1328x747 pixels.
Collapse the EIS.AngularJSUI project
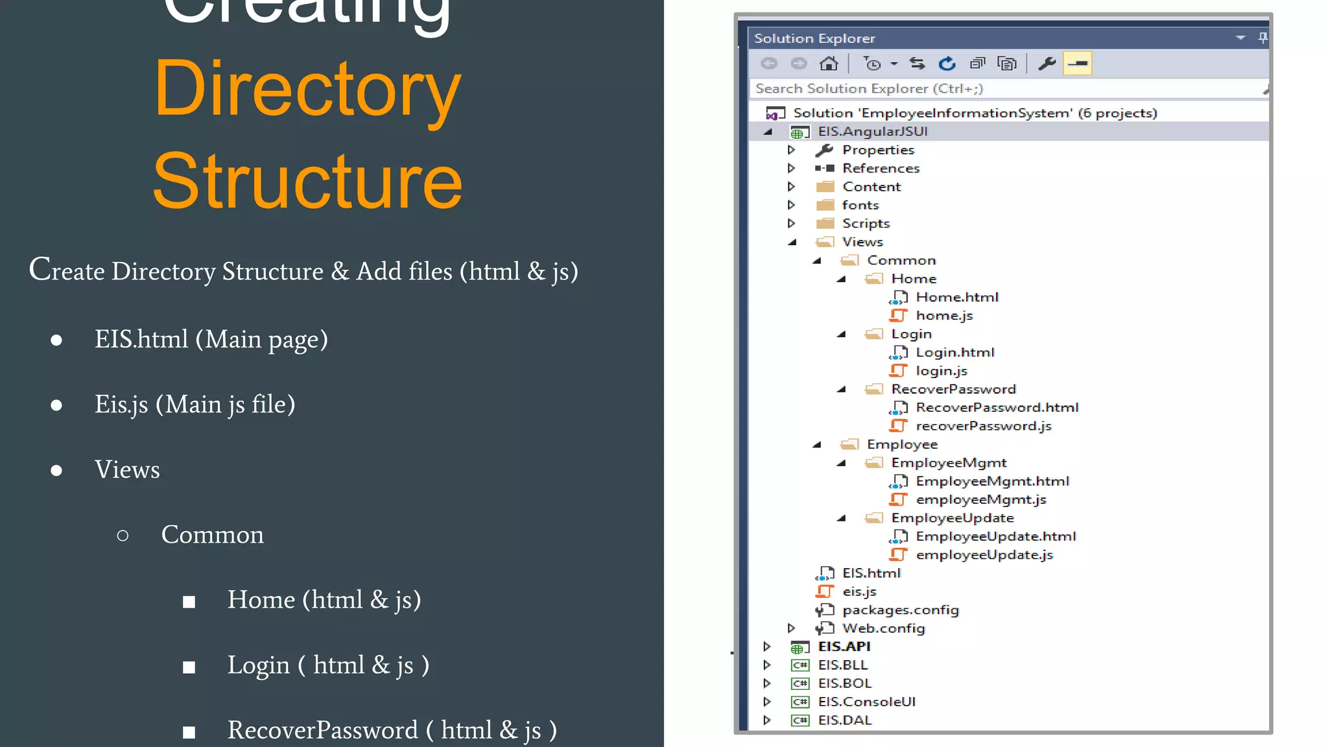tap(768, 132)
